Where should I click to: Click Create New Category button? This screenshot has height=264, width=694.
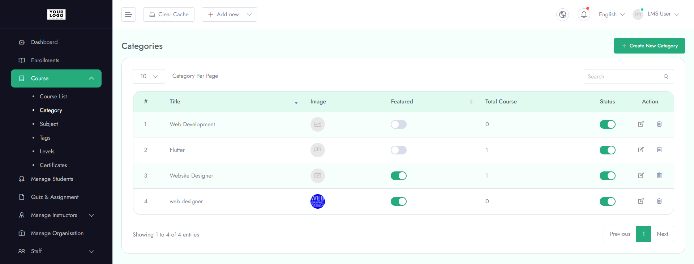[x=650, y=46]
